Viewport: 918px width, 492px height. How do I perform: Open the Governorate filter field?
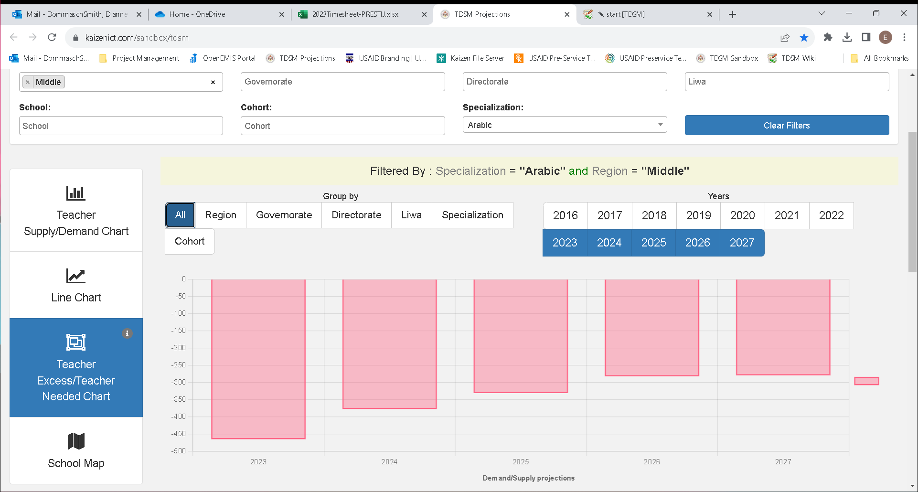point(343,82)
